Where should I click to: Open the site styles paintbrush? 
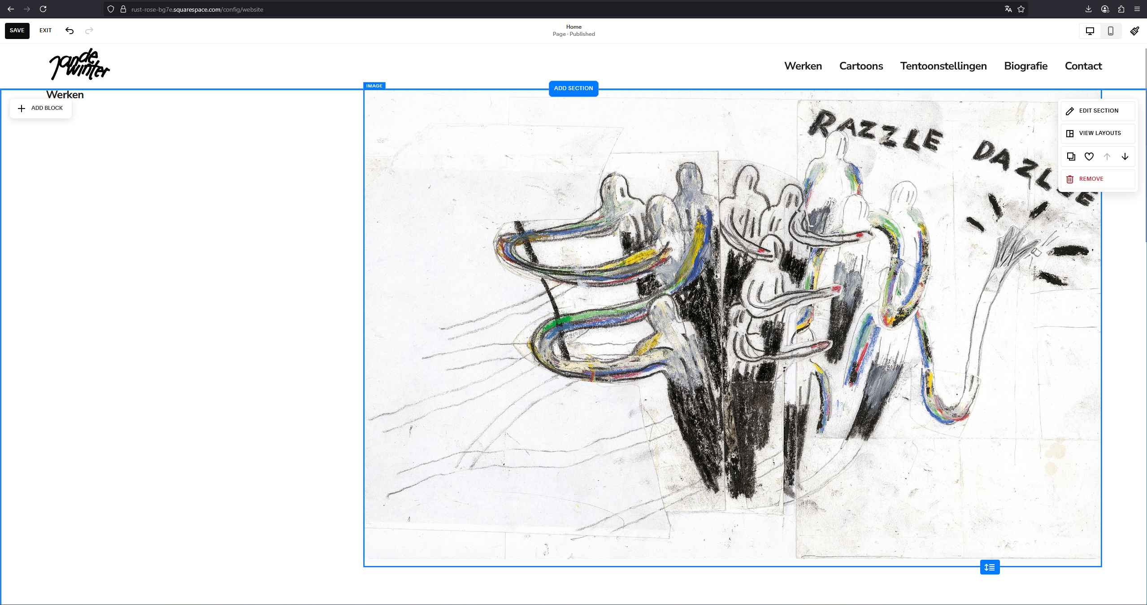pos(1134,31)
